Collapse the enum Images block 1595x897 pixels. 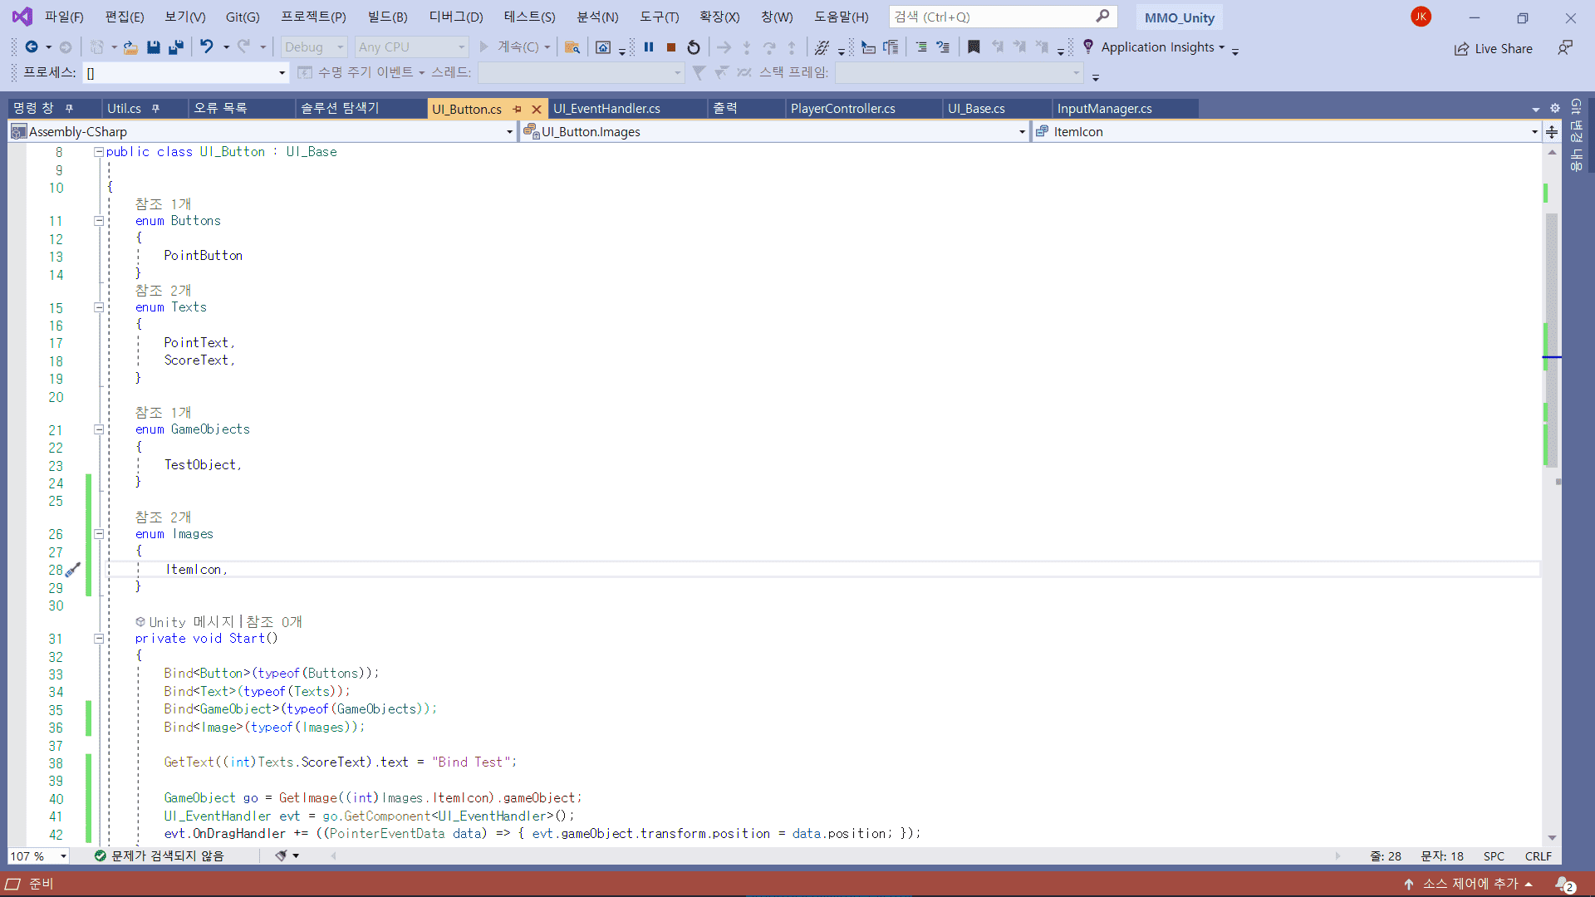99,534
